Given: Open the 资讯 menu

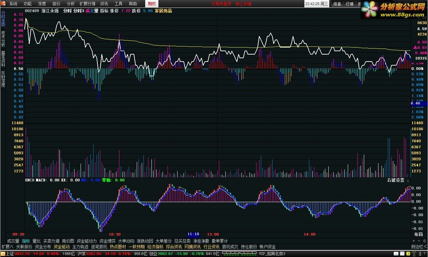Looking at the screenshot, I should (104, 4).
